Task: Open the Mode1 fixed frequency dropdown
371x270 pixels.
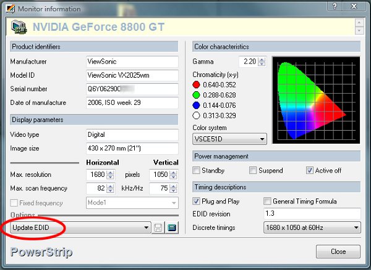Action: [x=132, y=203]
